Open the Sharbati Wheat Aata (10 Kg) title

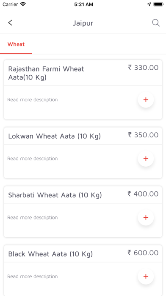[x=55, y=195]
